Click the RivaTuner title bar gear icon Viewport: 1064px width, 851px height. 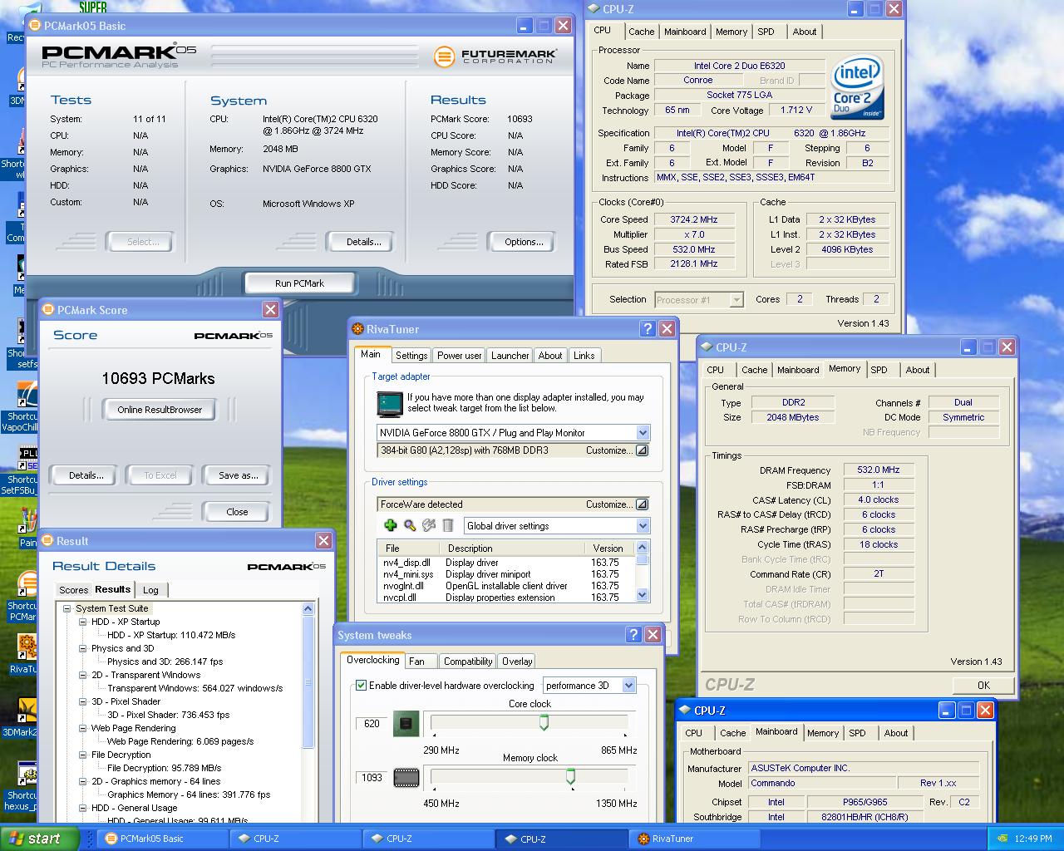[x=357, y=329]
